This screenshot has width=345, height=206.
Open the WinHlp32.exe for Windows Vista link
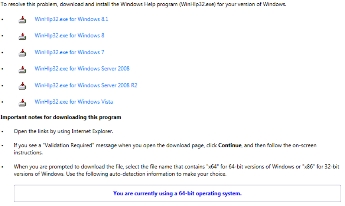coord(74,102)
